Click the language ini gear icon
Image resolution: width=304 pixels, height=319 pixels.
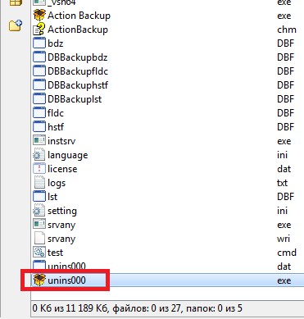pos(39,155)
